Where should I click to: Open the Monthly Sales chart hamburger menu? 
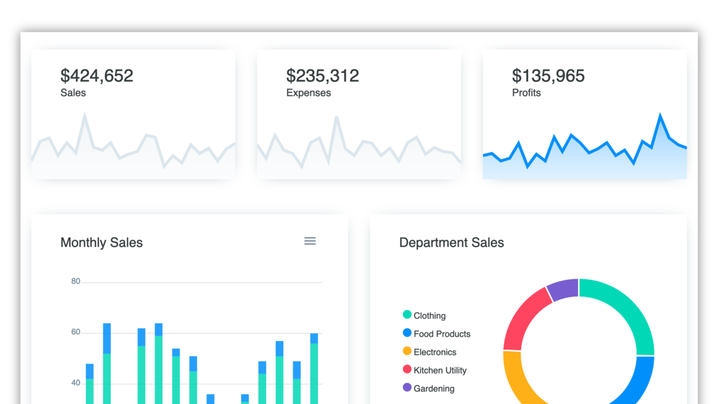point(310,241)
